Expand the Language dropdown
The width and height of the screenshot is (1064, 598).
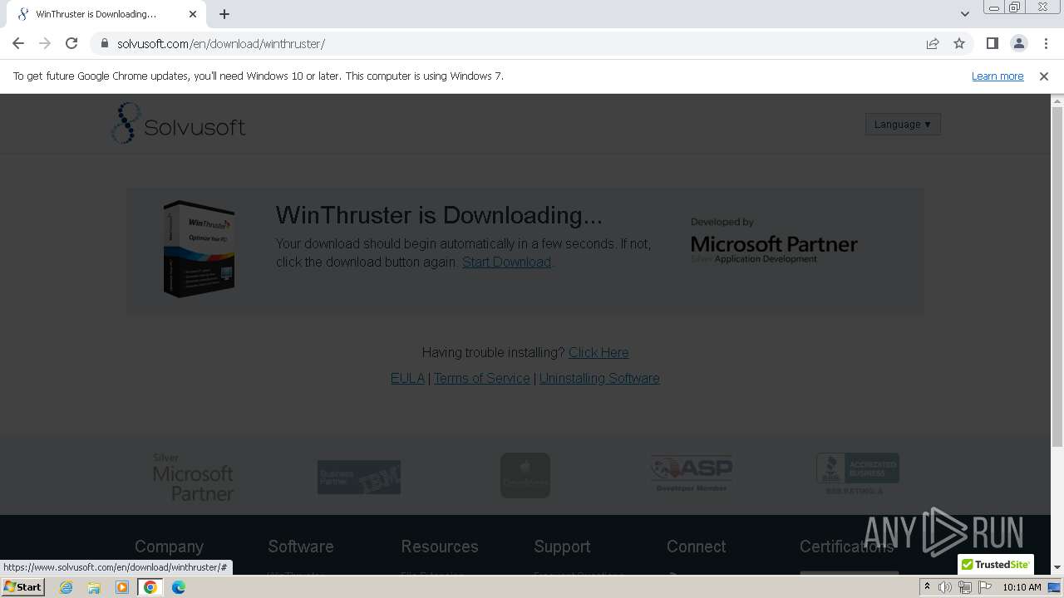click(x=903, y=125)
